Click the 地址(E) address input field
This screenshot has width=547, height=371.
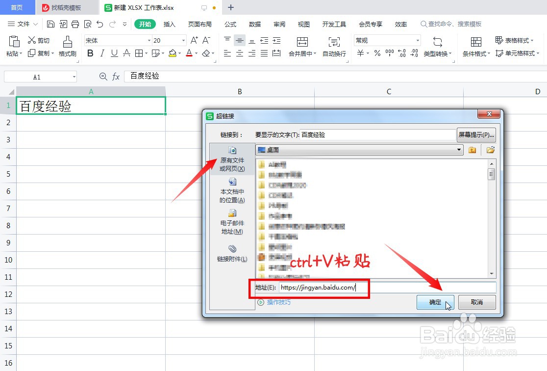tap(387, 288)
